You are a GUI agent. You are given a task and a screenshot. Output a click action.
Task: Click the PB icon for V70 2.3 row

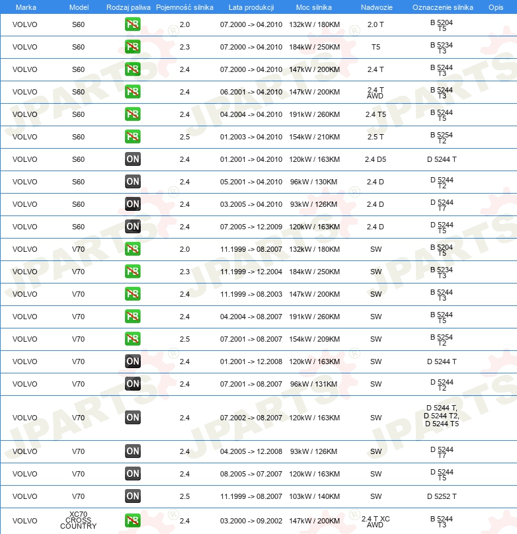click(x=132, y=272)
